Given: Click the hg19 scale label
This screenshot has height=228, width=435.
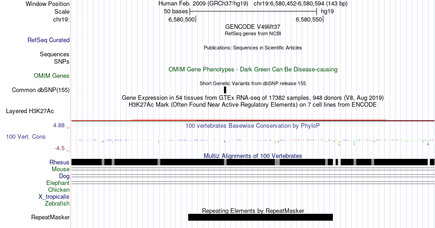Looking at the screenshot, I should [x=327, y=11].
